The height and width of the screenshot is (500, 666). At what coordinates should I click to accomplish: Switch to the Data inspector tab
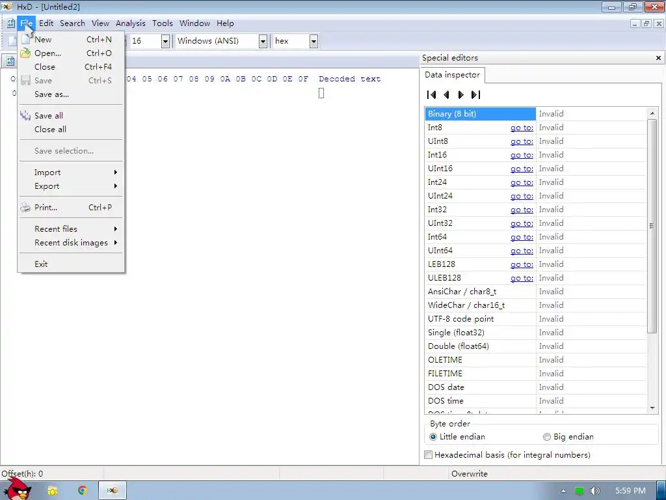coord(453,75)
